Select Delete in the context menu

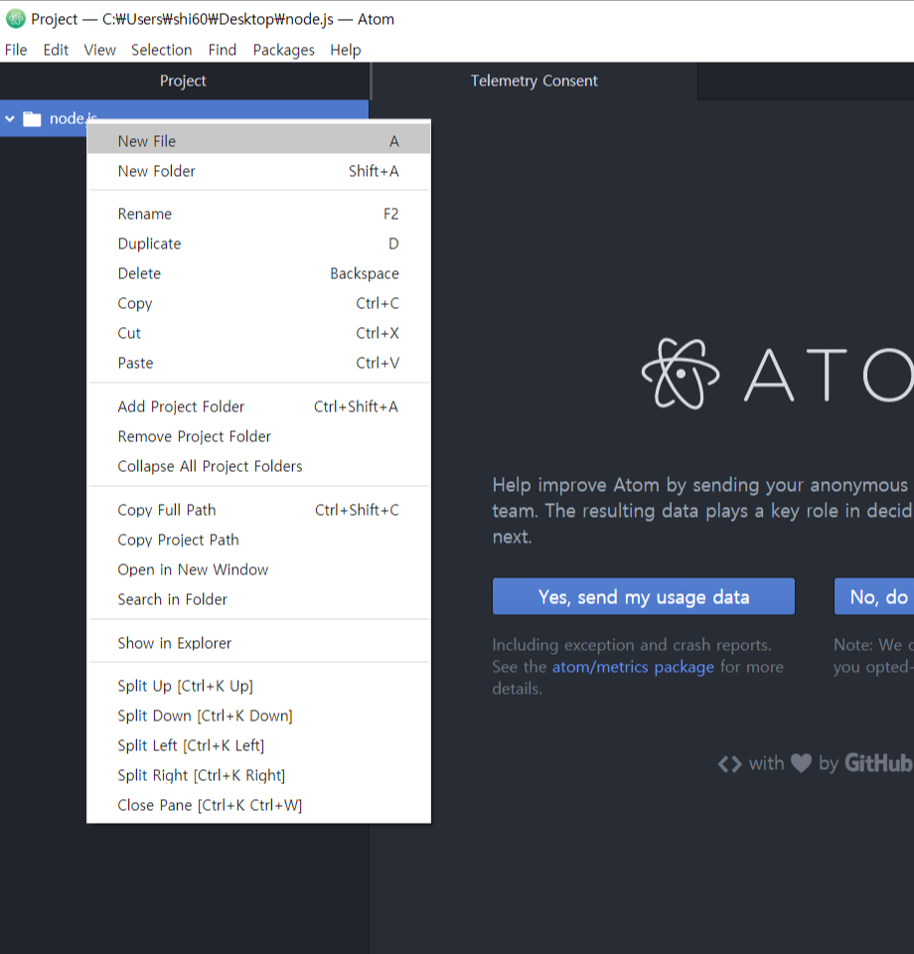tap(258, 274)
